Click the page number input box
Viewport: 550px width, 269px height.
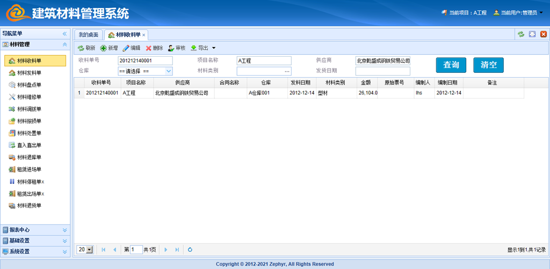[x=136, y=249]
